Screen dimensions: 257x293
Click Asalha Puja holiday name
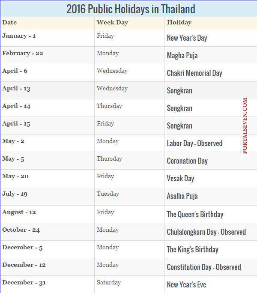[182, 196]
